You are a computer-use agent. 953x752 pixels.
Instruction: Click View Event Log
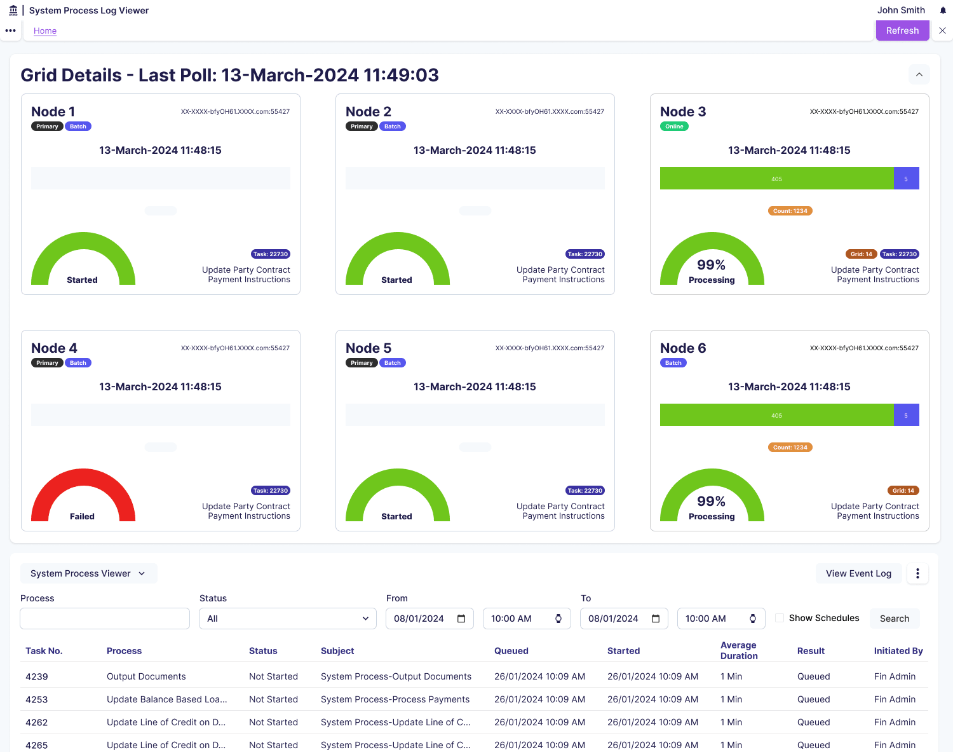pyautogui.click(x=858, y=573)
